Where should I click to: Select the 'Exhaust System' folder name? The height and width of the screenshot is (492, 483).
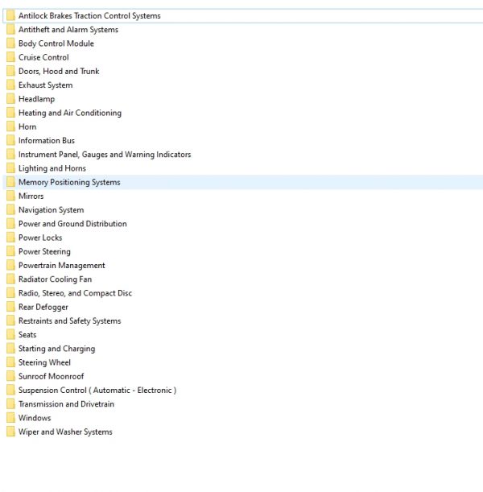click(45, 85)
